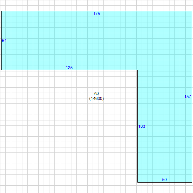Select the left side dimension 54
The height and width of the screenshot is (193, 193).
click(x=4, y=41)
